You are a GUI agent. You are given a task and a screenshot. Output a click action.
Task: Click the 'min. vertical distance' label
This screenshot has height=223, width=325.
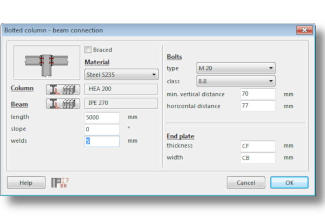(x=196, y=94)
